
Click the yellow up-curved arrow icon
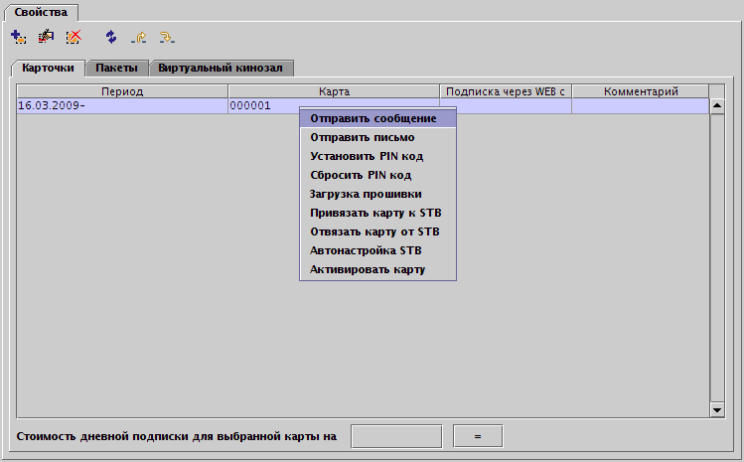[x=139, y=37]
